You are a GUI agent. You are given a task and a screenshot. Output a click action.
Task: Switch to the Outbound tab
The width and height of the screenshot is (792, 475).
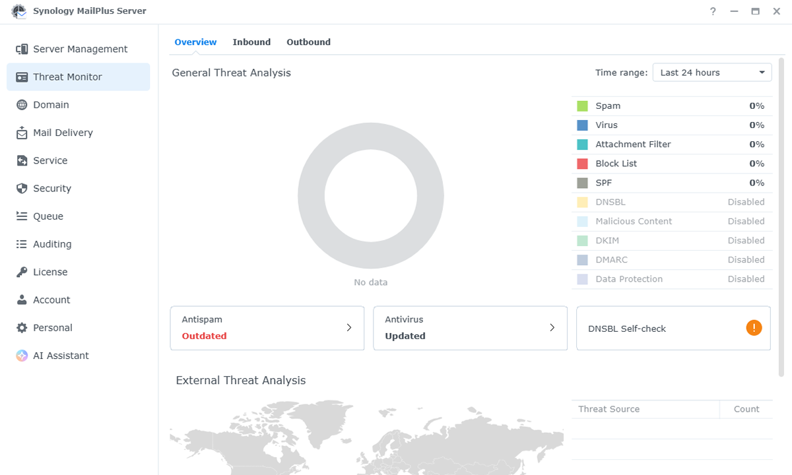[308, 42]
